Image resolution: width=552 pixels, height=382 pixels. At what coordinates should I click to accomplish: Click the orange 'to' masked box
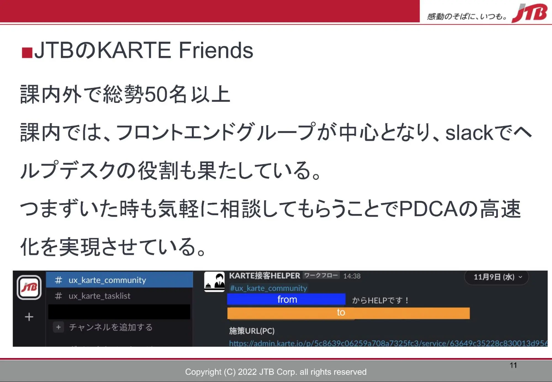[348, 313]
